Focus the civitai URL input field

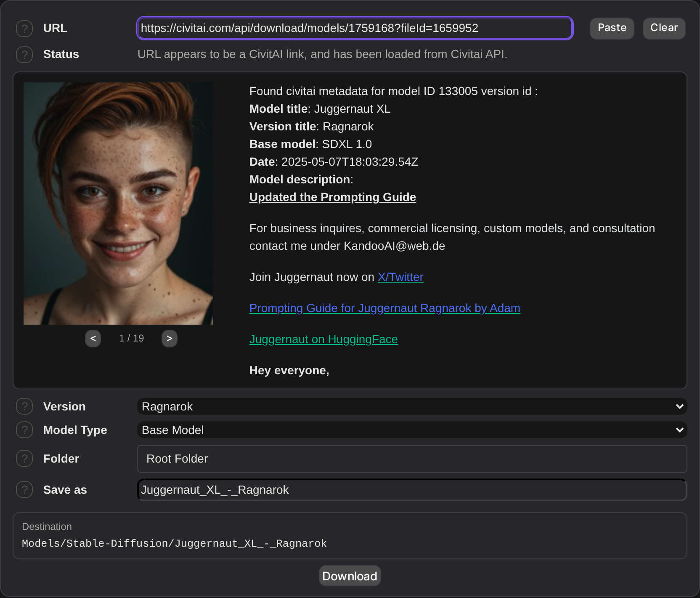point(355,28)
